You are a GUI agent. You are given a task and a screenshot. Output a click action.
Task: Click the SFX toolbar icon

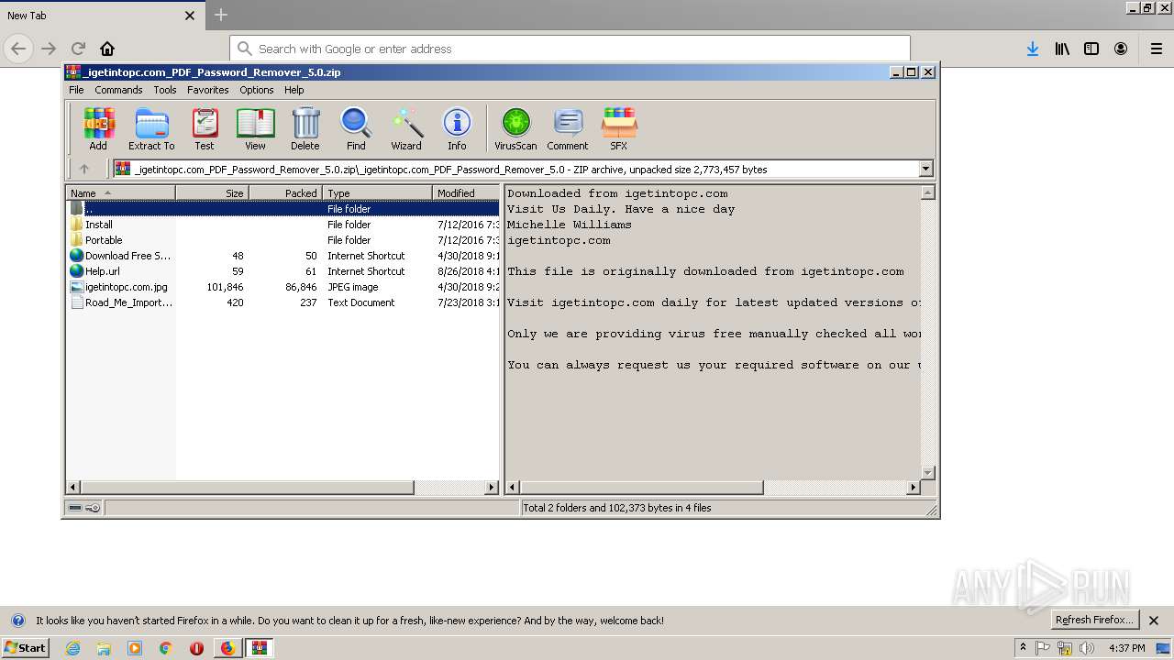click(x=619, y=128)
